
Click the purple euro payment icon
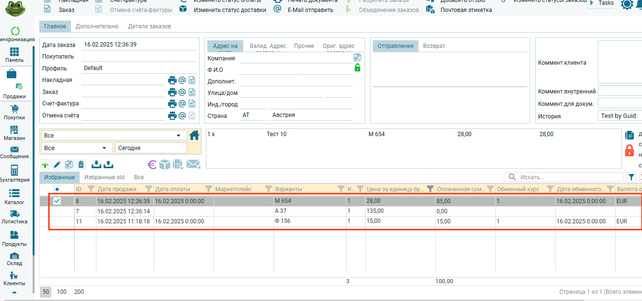(x=152, y=164)
